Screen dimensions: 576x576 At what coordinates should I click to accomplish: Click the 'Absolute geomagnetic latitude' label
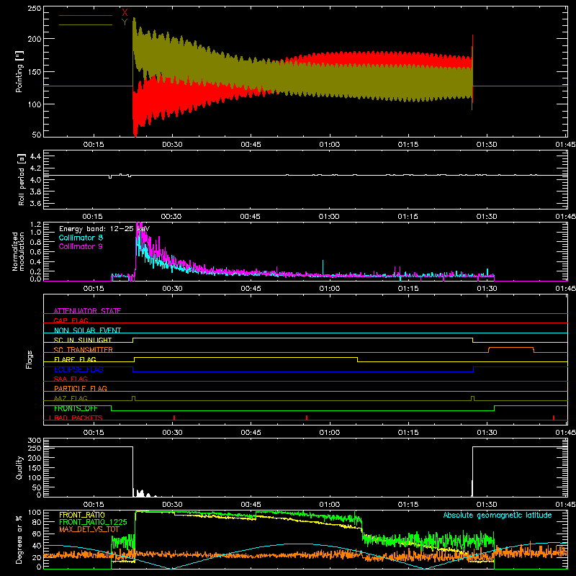[498, 515]
